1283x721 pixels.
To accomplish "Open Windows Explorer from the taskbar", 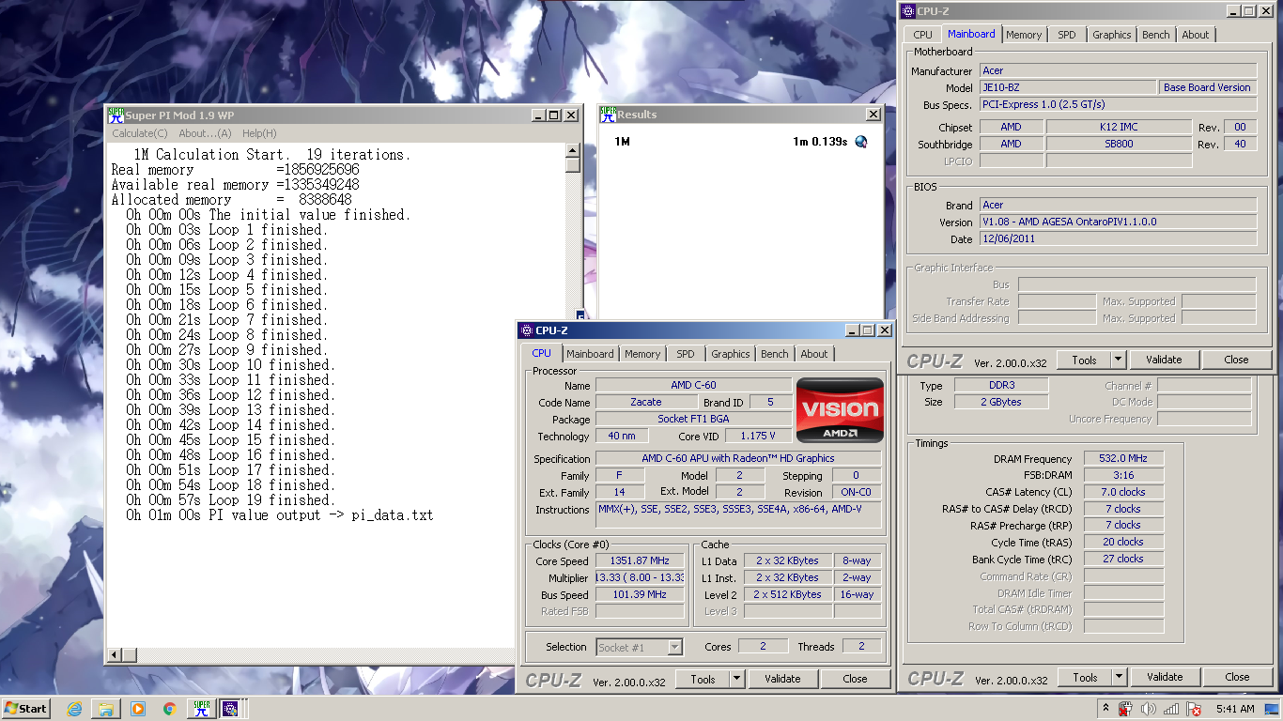I will coord(106,709).
